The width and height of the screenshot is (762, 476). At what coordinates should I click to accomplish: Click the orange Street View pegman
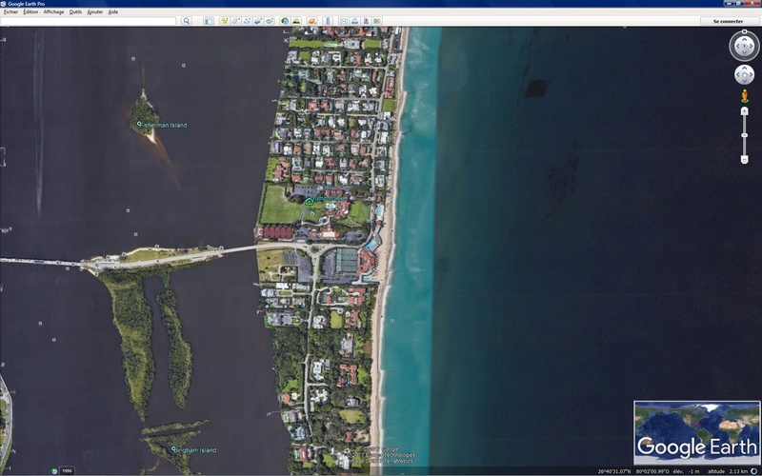[745, 96]
